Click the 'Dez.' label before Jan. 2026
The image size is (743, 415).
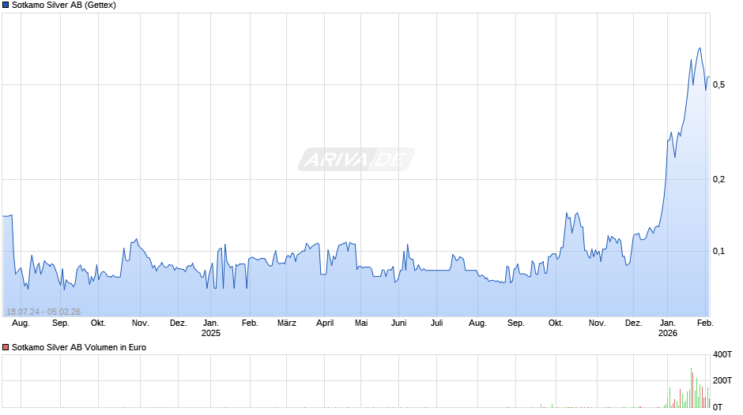(x=634, y=323)
